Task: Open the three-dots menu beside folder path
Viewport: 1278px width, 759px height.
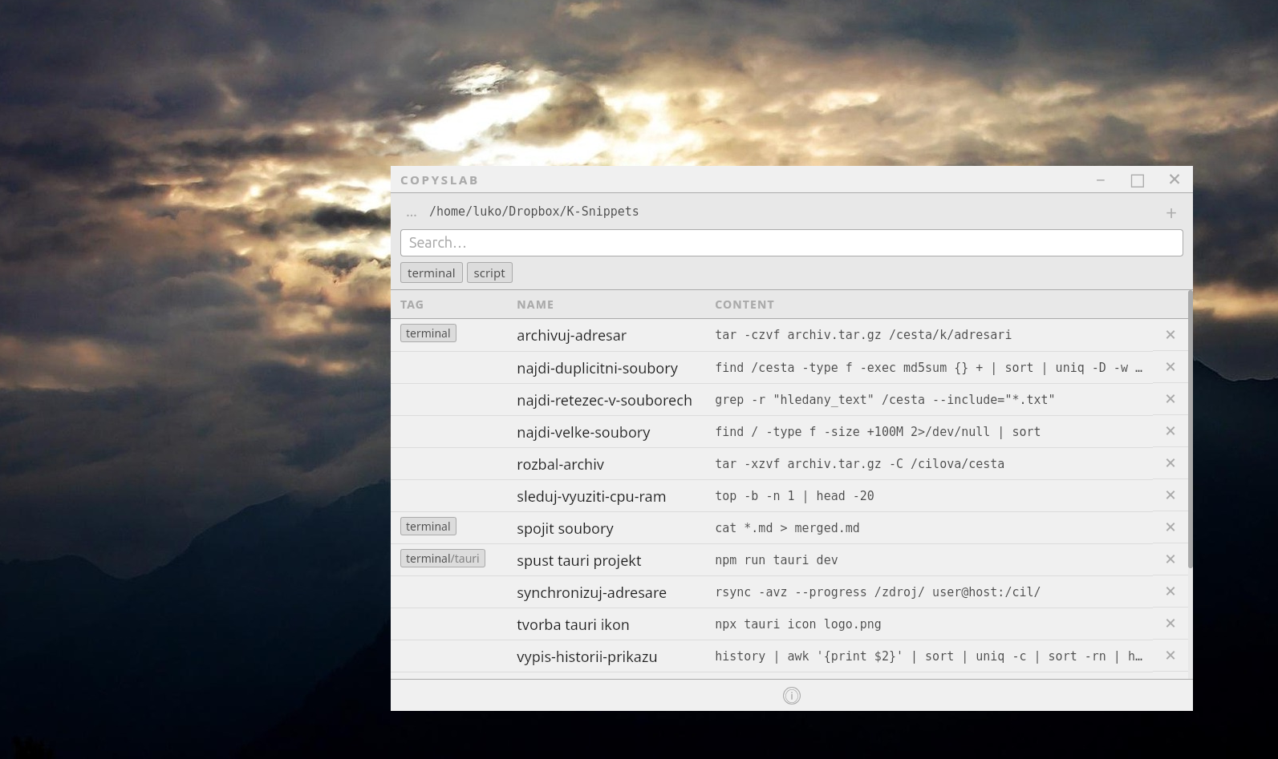Action: pyautogui.click(x=412, y=213)
